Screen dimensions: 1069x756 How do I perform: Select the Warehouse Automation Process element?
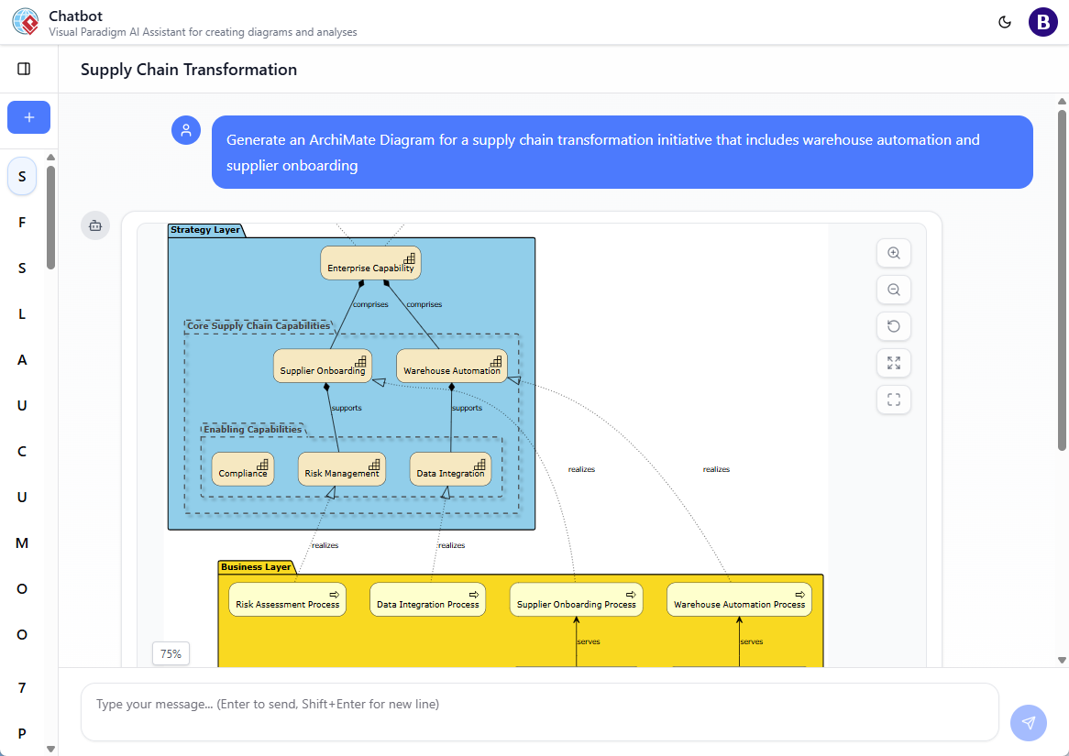(x=739, y=599)
